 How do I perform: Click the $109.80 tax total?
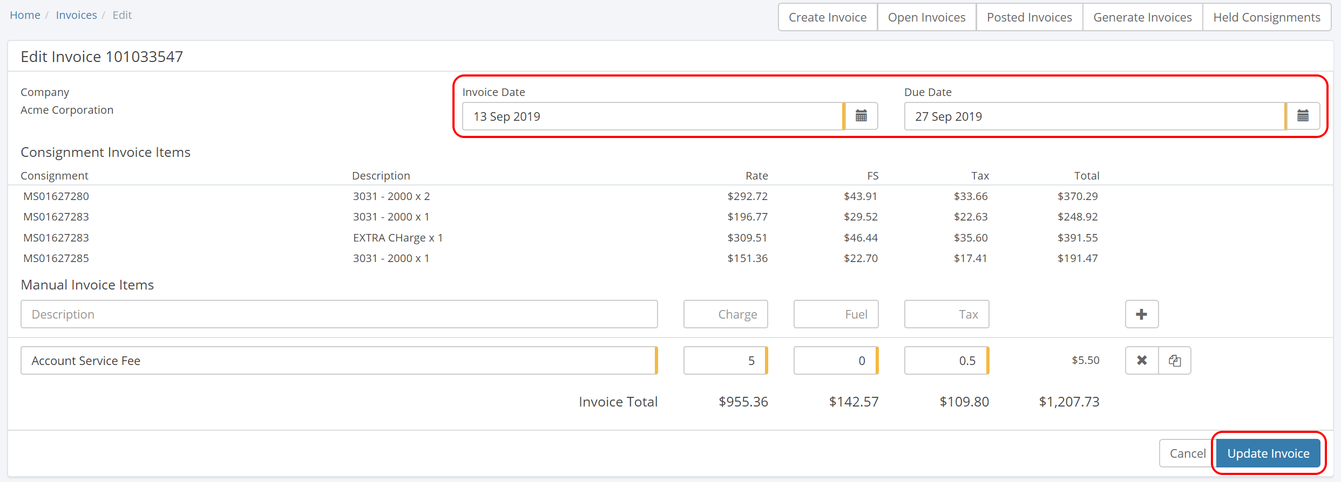pos(964,402)
